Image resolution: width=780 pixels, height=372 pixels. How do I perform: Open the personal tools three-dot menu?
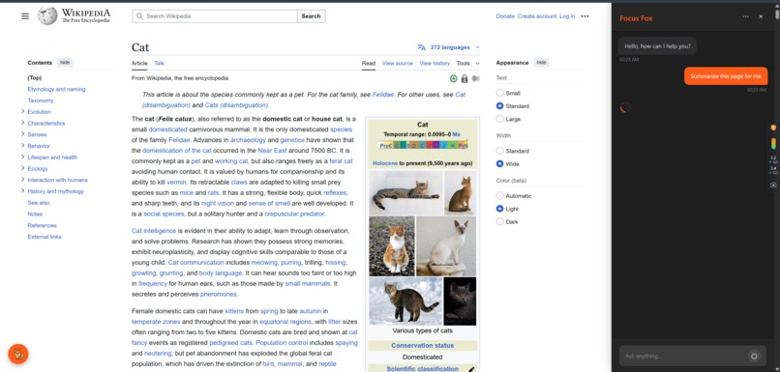pyautogui.click(x=585, y=15)
